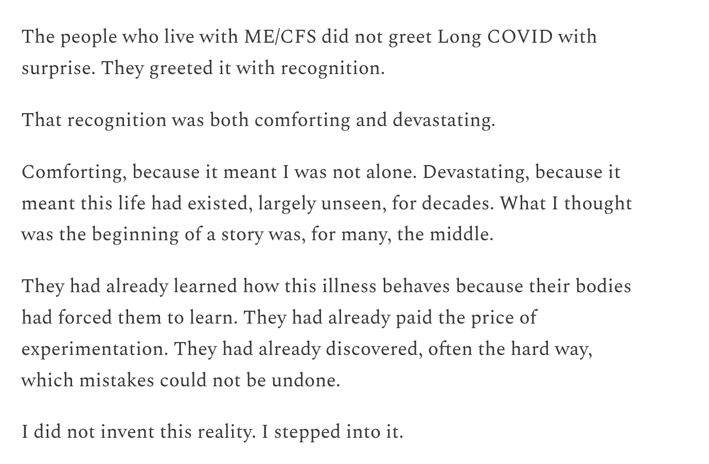Screen dimensions: 709x464
Task: Click the word "devastating." ending the second paragraph
Action: (444, 120)
